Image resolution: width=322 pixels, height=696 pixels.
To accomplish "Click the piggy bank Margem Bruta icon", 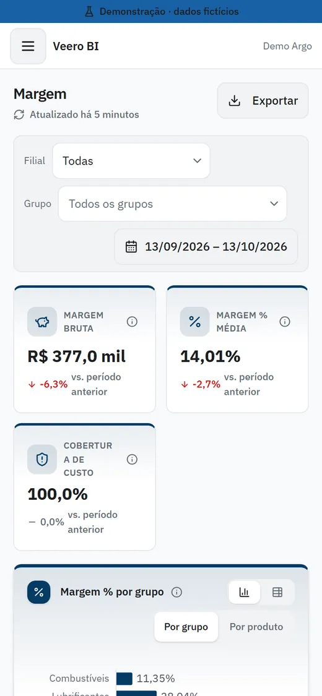I will [x=42, y=322].
